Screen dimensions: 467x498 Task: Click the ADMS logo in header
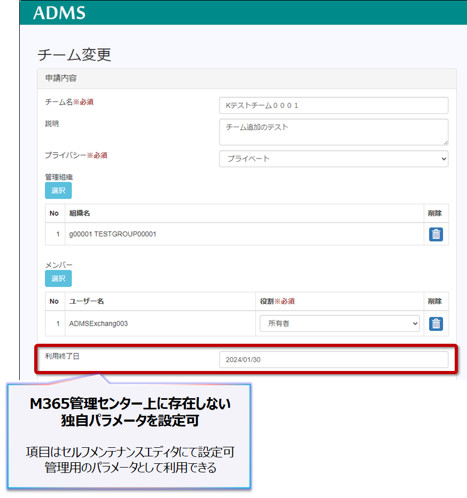[59, 13]
